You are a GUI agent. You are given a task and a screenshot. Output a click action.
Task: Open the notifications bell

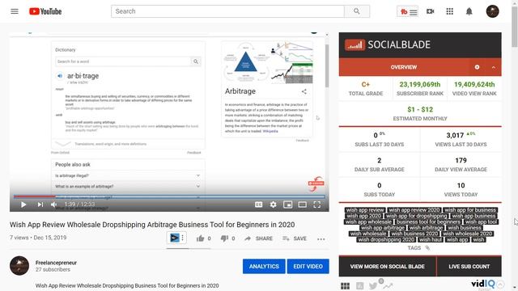[x=469, y=11]
